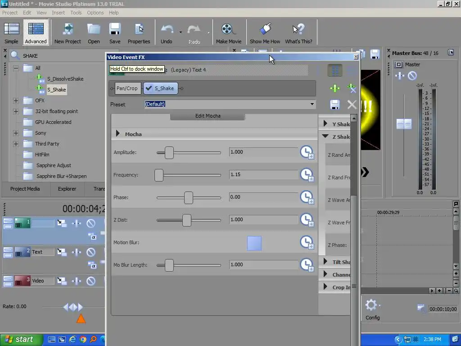Open the Edit menu
This screenshot has height=346, width=461.
(27, 13)
